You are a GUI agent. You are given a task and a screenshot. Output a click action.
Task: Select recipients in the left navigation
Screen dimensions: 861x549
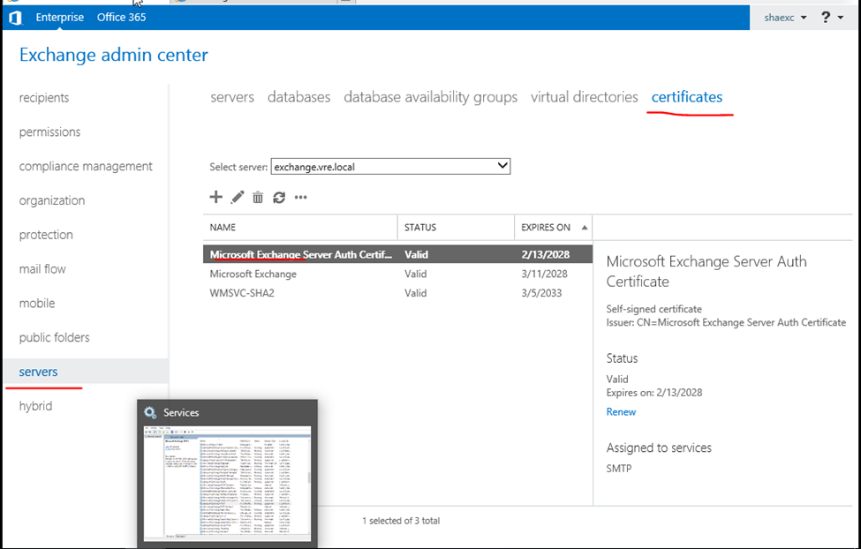(x=44, y=98)
